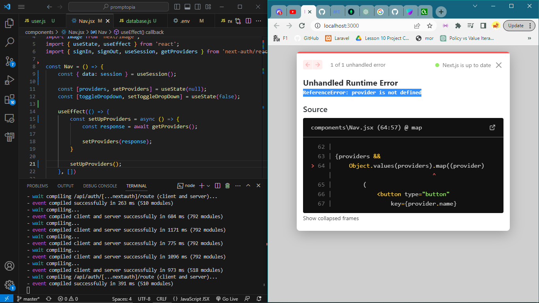The height and width of the screenshot is (303, 539).
Task: Create a new terminal with plus icon
Action: (202, 185)
